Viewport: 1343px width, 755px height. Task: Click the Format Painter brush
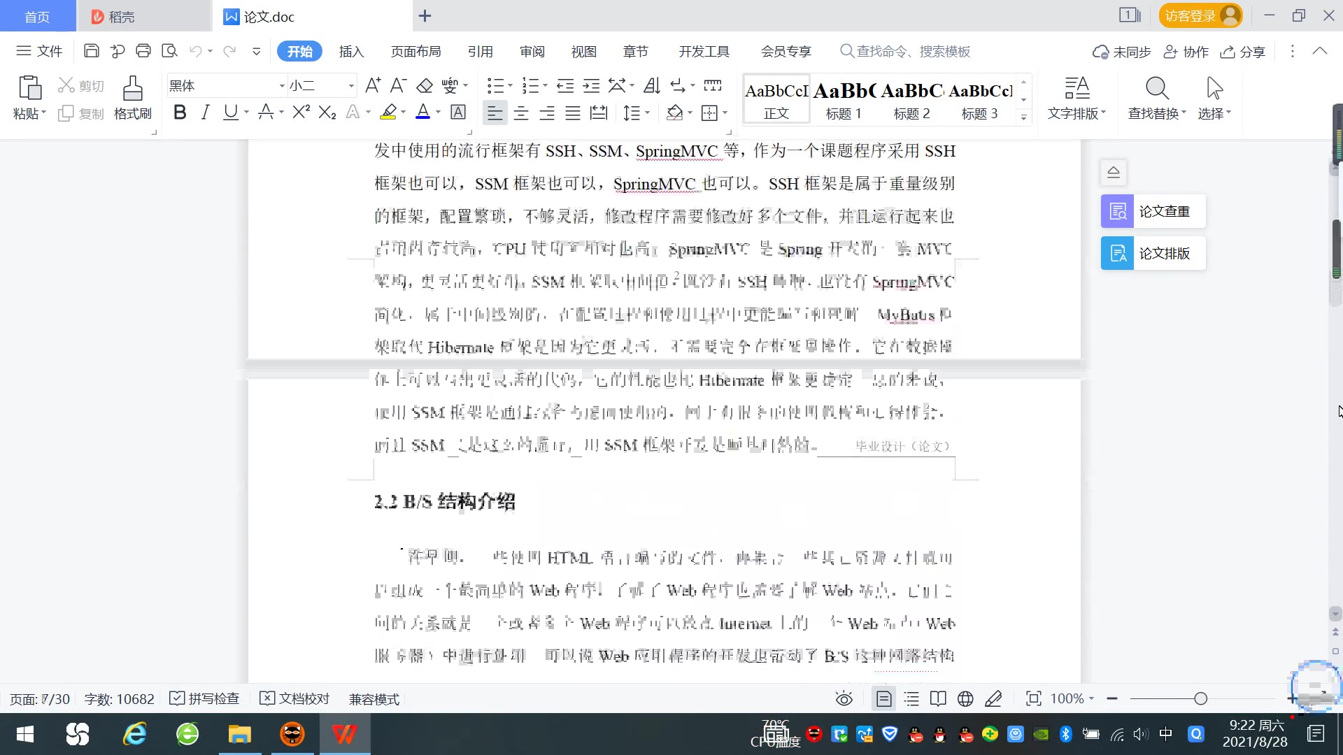click(x=132, y=89)
